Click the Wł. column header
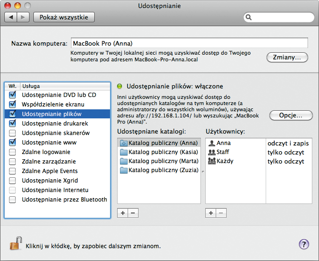Viewport: 319px width, 261px height. click(x=12, y=86)
